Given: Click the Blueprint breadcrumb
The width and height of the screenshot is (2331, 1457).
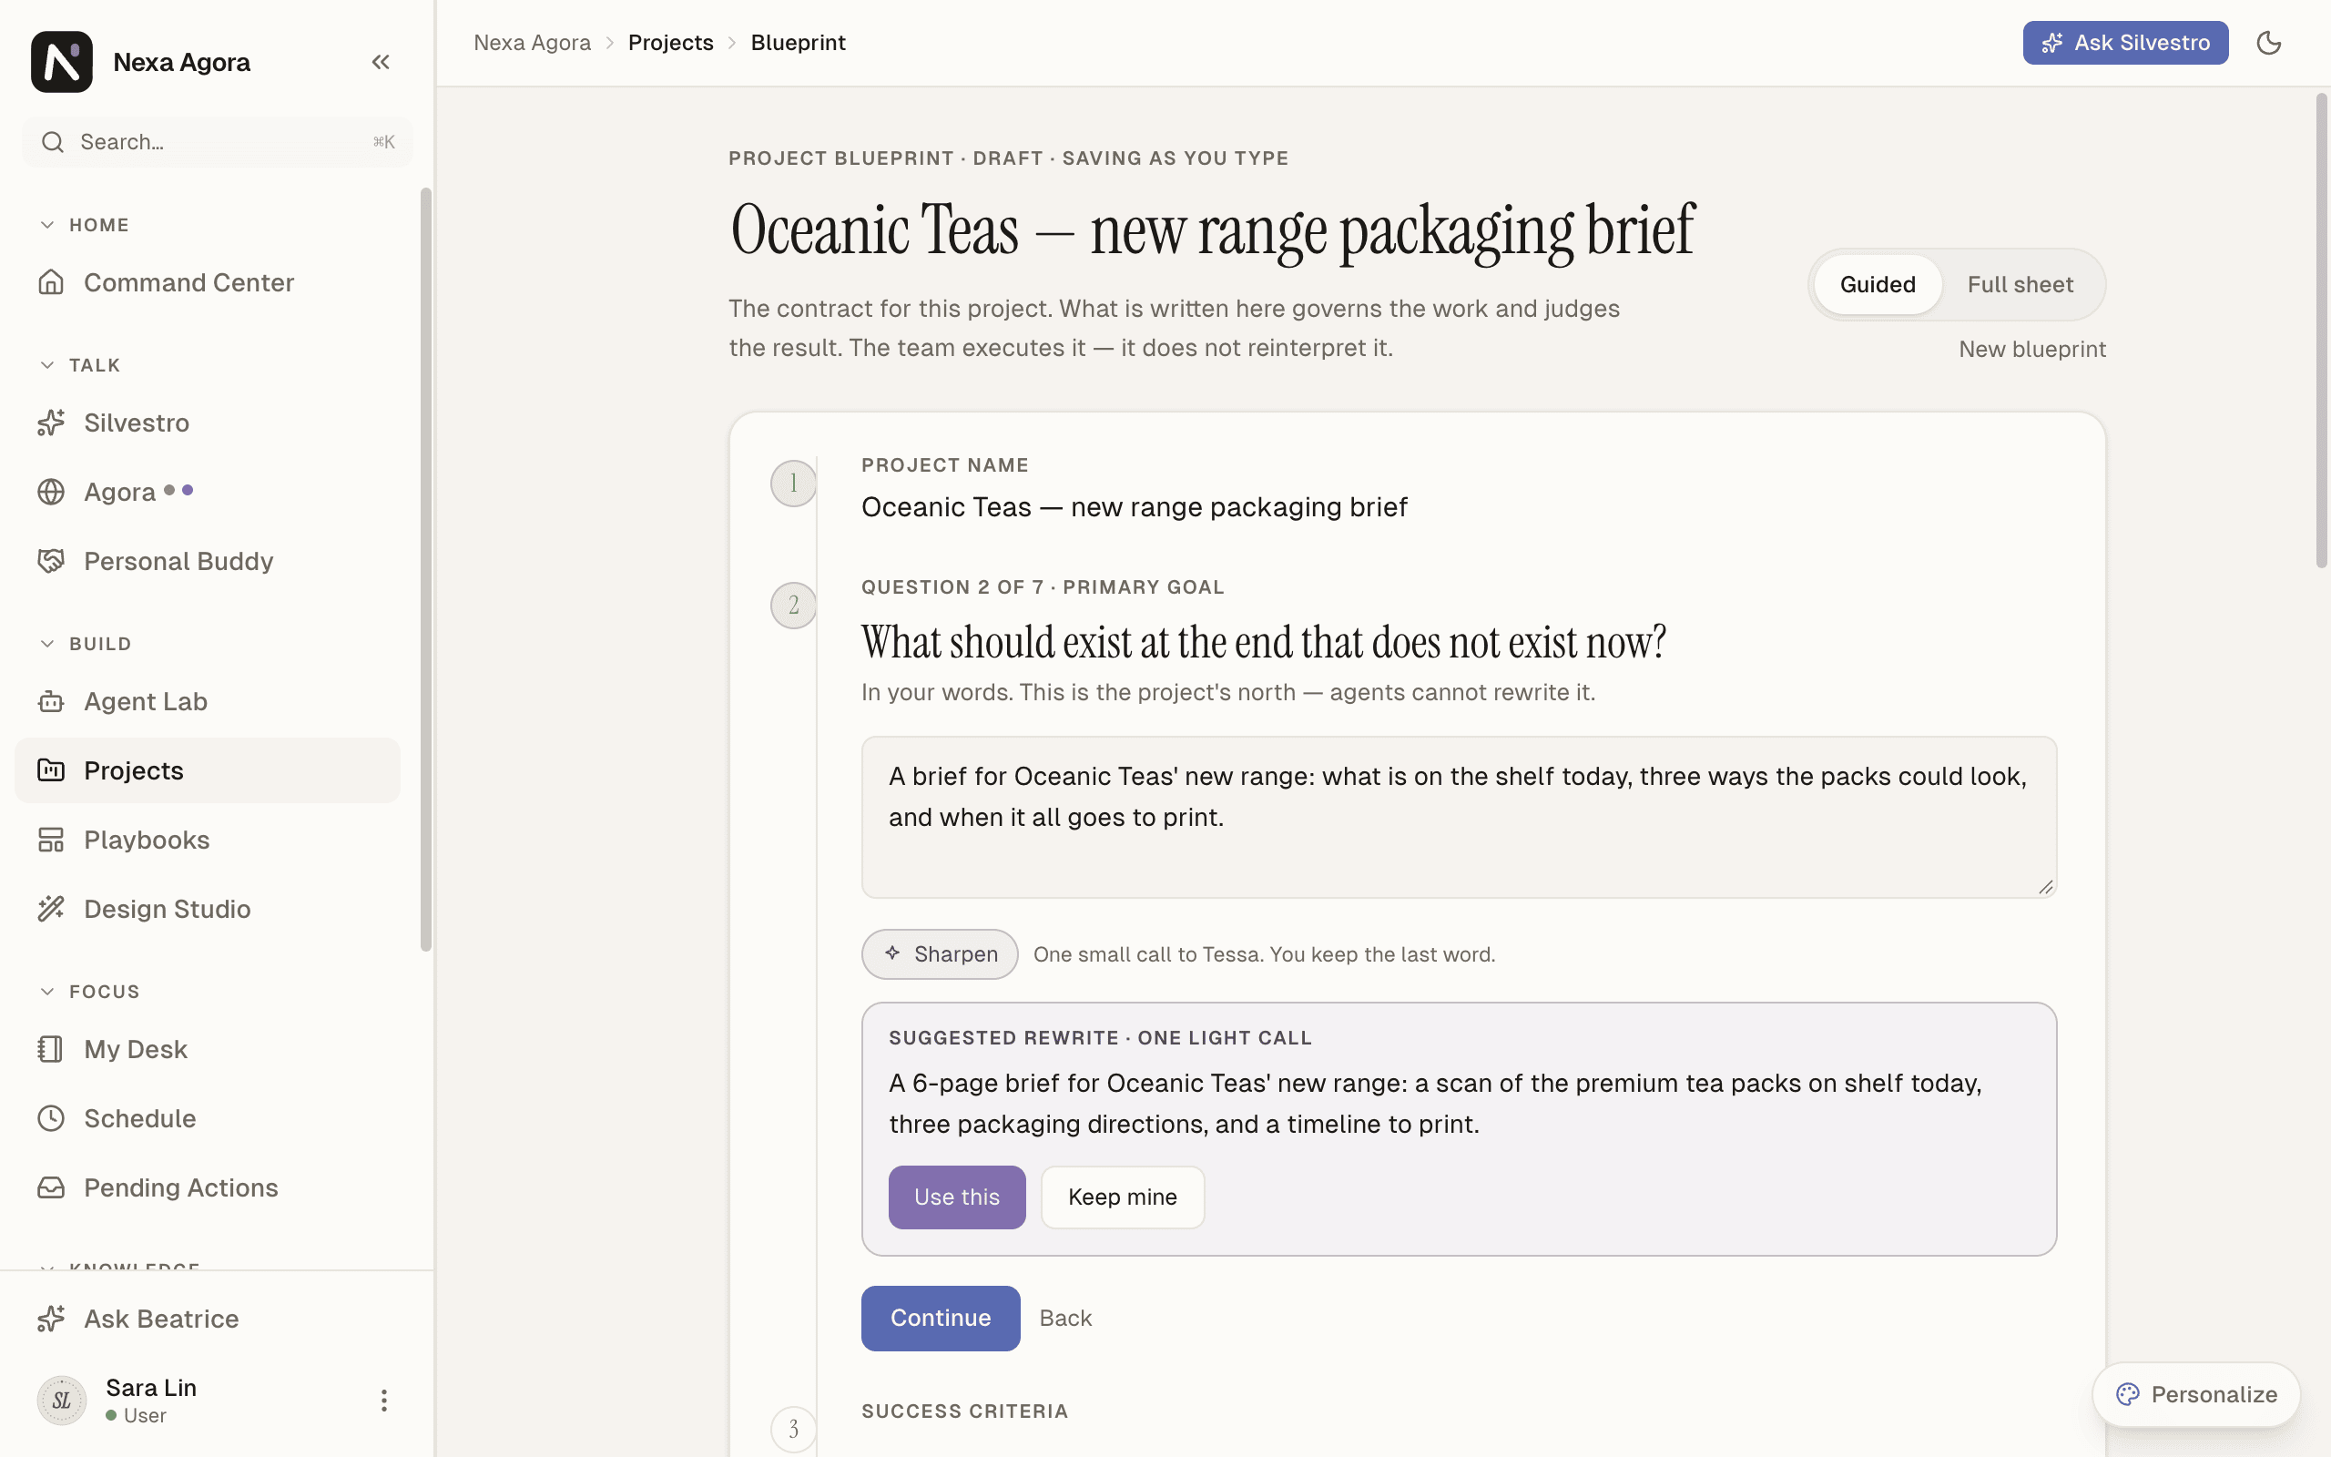Looking at the screenshot, I should coord(798,43).
